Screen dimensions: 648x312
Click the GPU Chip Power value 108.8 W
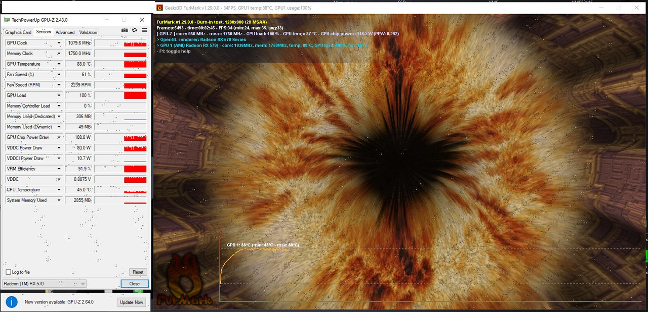pos(78,137)
